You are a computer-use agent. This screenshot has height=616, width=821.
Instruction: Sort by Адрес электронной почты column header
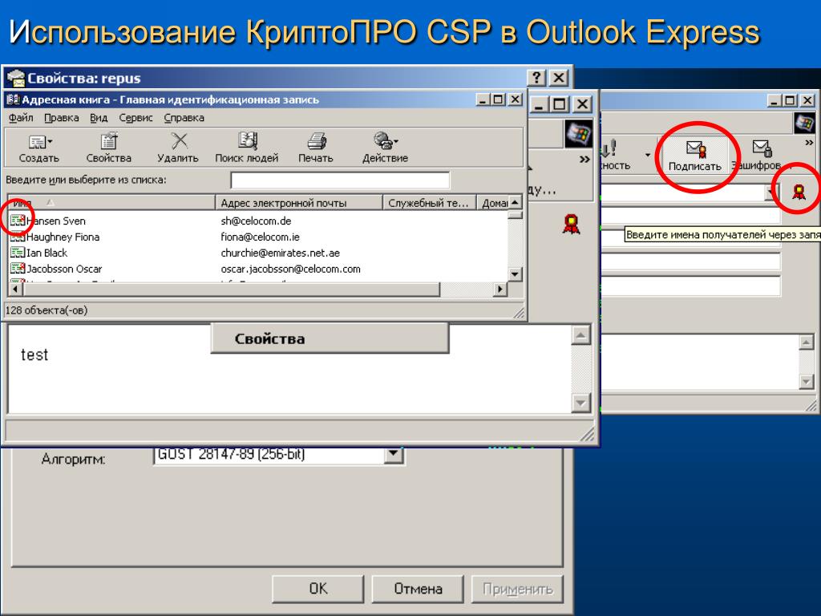pos(299,203)
